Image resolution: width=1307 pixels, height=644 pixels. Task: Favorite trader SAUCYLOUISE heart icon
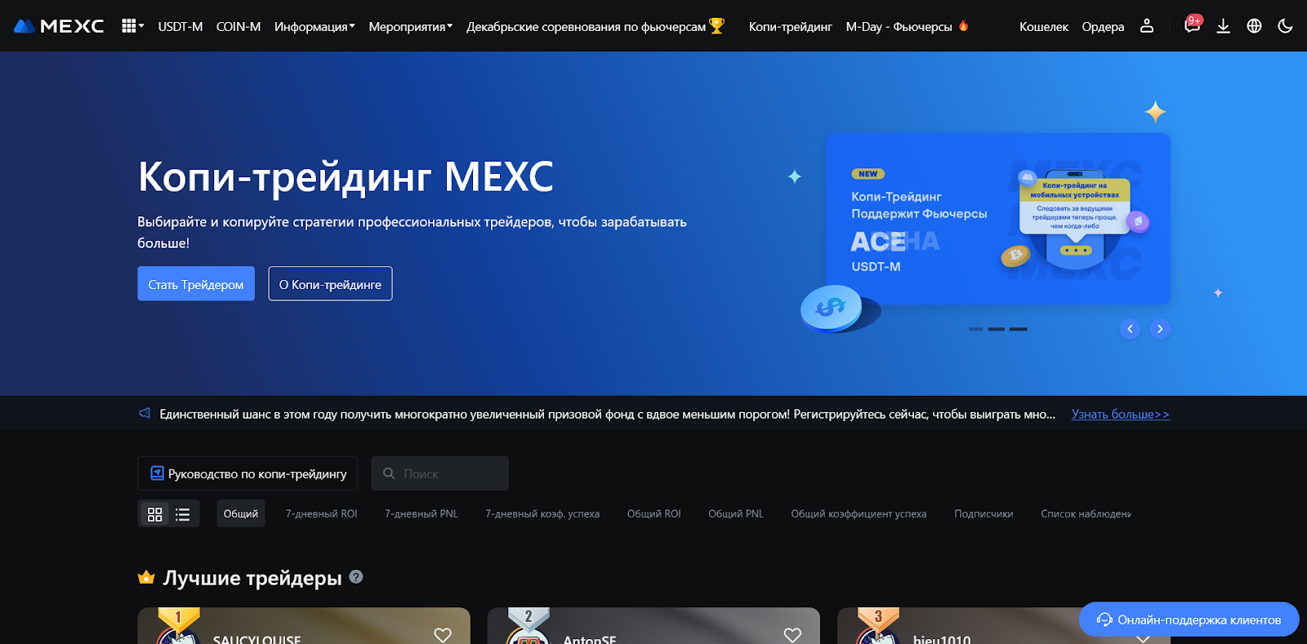point(443,635)
